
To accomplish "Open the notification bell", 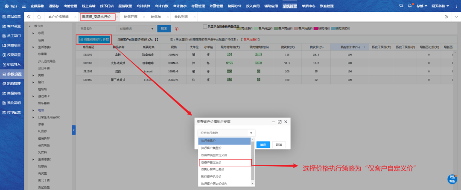I will 410,6.
